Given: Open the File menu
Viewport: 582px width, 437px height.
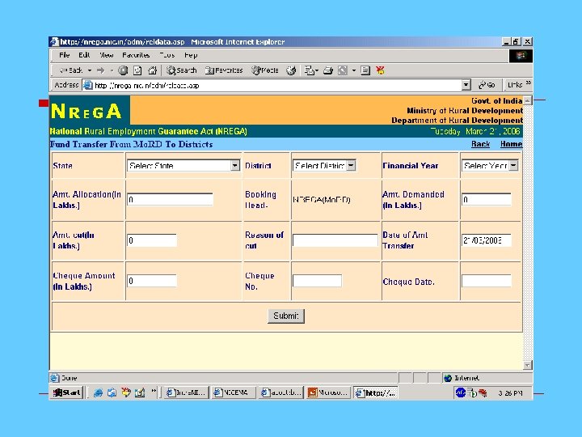Looking at the screenshot, I should (64, 55).
